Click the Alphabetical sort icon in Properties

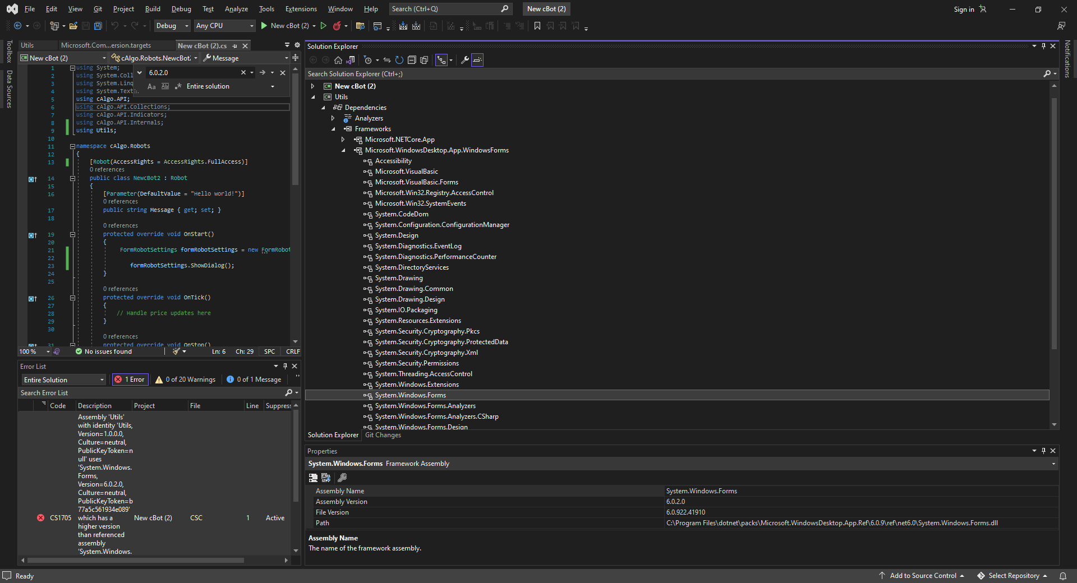[326, 478]
